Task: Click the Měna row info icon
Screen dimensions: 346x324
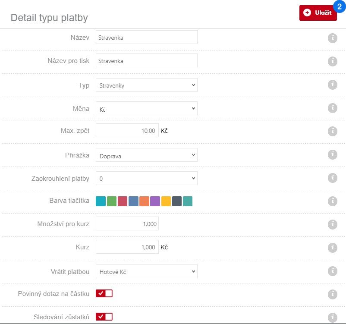Action: 332,108
